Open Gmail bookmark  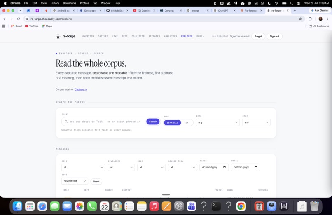[16, 26]
